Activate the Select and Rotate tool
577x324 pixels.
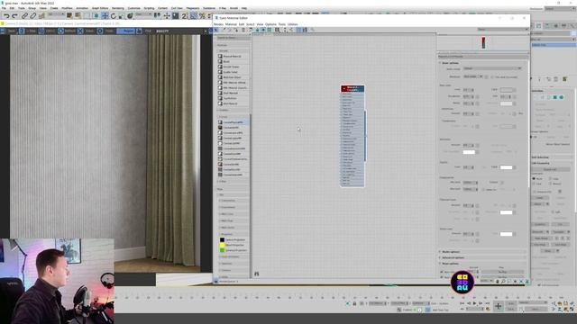(x=114, y=16)
